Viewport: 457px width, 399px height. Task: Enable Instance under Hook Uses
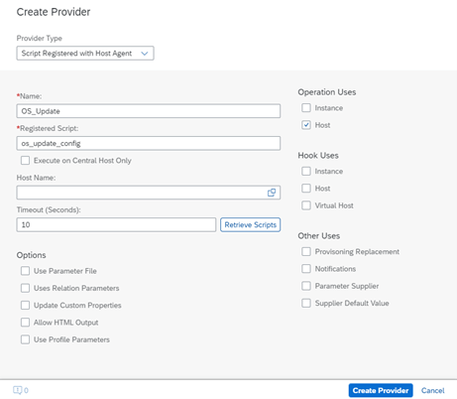[x=306, y=171]
